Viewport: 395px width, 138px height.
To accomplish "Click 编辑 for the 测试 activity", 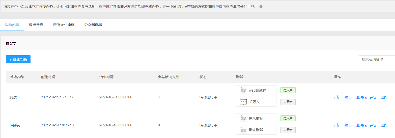I will point(348,97).
